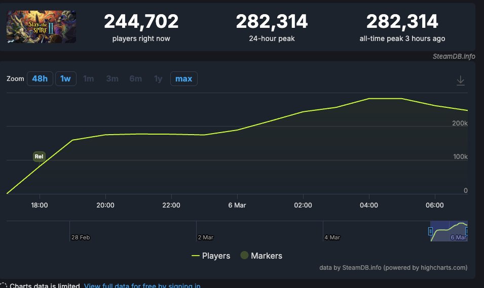
Task: Select the disabled 6m zoom option
Action: [136, 78]
